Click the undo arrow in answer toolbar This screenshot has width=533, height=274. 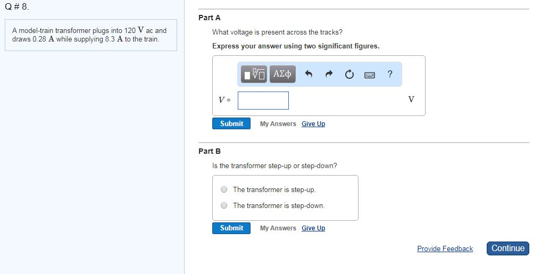(308, 74)
